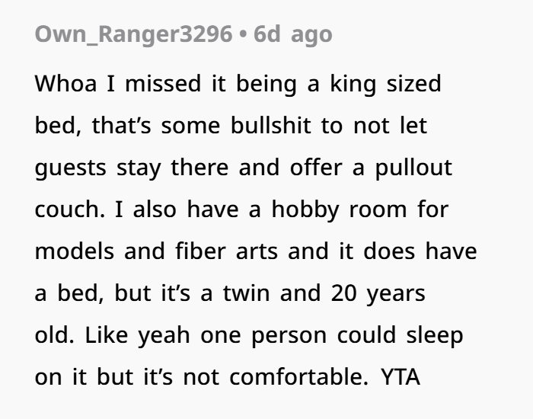Click the word guests in the third line
This screenshot has width=533, height=419.
click(x=71, y=168)
